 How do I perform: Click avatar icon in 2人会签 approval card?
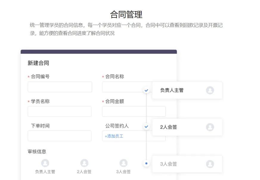coord(210,127)
